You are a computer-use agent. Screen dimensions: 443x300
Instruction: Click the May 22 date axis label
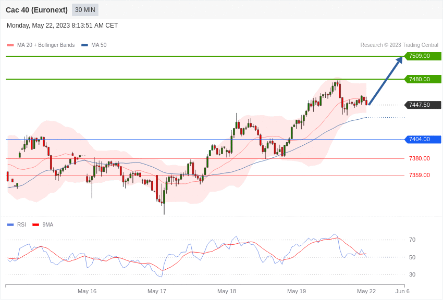[x=366, y=291]
